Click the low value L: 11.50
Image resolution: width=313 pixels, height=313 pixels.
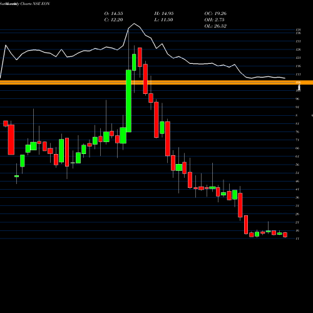coord(163,20)
